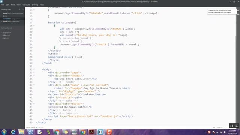Image resolution: width=240 pixels, height=135 pixels.
Task: Launch Internet Explorer from taskbar
Action: tap(13, 132)
